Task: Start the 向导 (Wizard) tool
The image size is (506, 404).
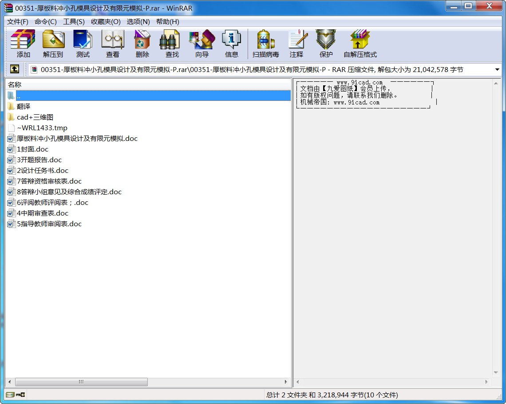Action: (202, 44)
